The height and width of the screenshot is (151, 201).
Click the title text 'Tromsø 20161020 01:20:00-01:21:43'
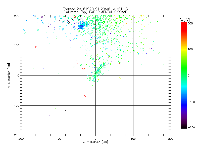(x=95, y=9)
